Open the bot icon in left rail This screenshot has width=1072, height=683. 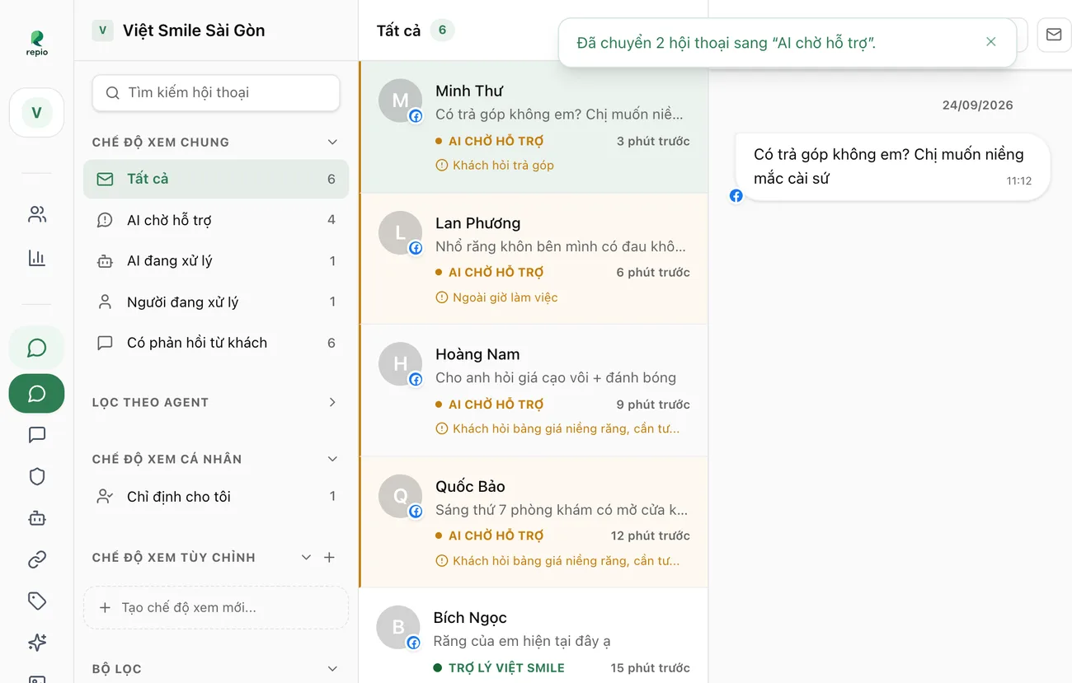coord(37,518)
